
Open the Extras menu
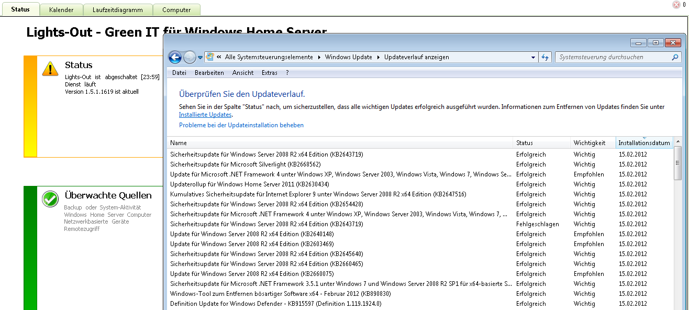point(270,73)
